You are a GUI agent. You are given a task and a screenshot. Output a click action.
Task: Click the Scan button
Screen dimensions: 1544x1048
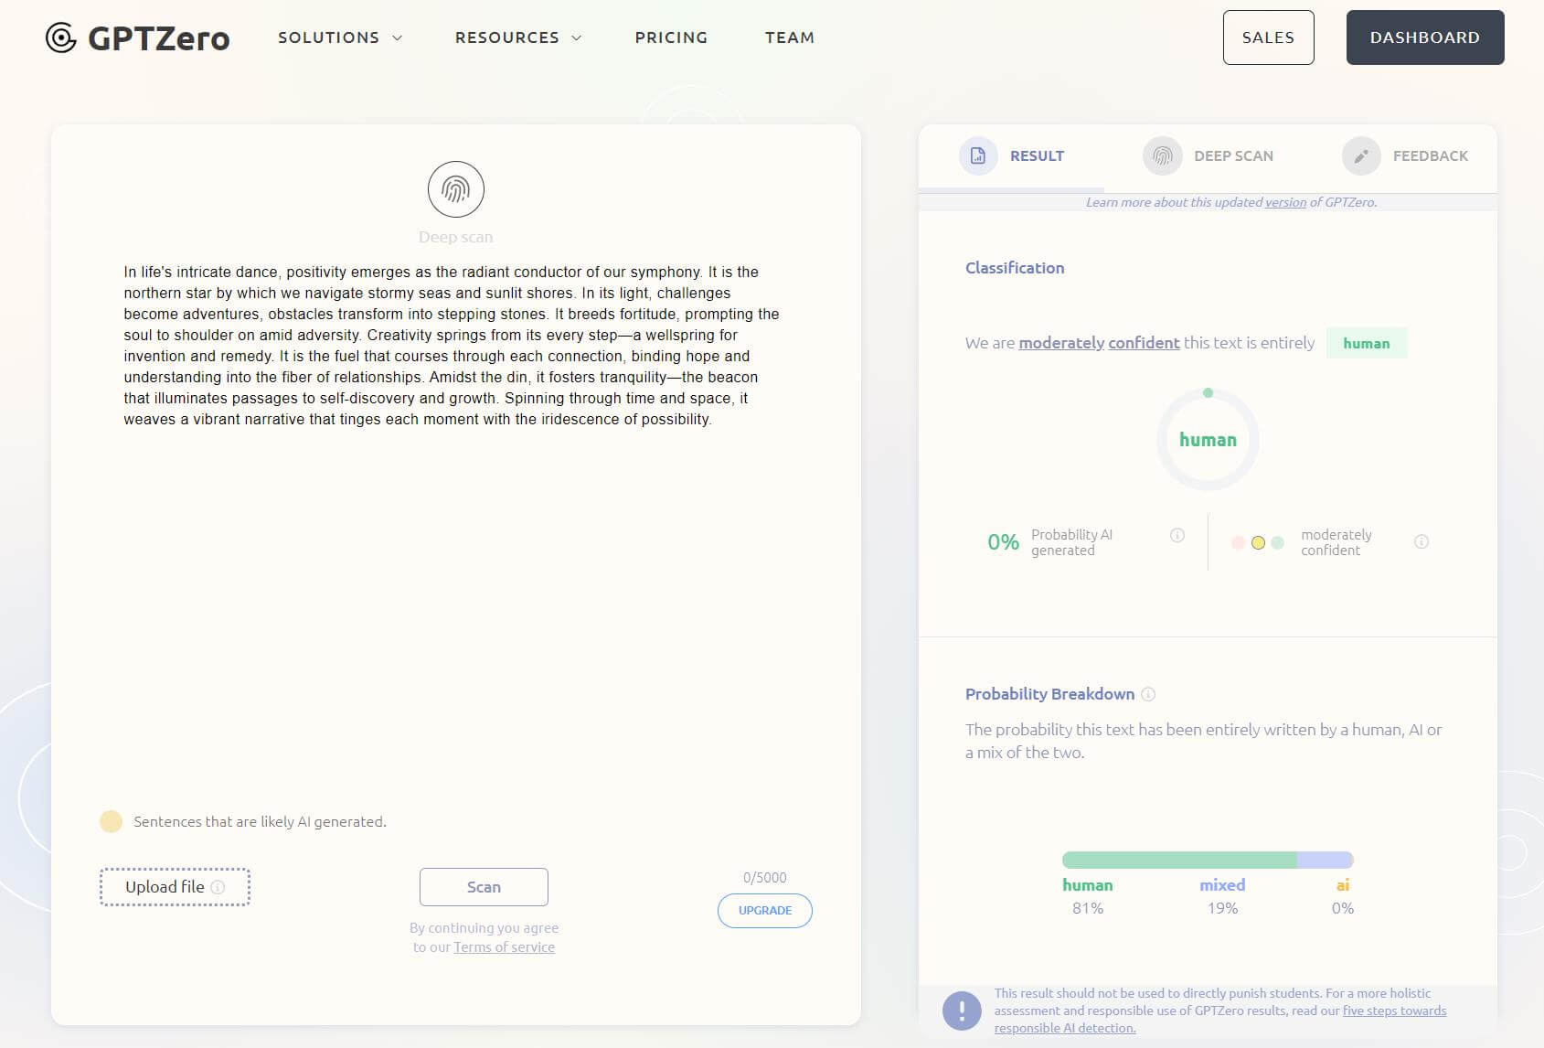click(x=484, y=887)
